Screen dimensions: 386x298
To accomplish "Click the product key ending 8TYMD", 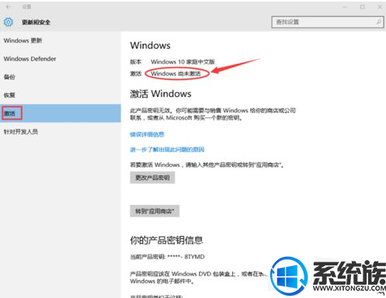I will pyautogui.click(x=167, y=257).
